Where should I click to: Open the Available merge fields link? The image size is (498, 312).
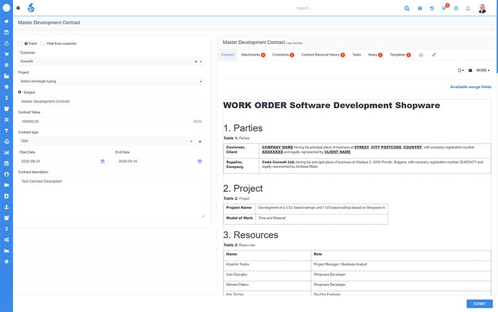pos(471,87)
